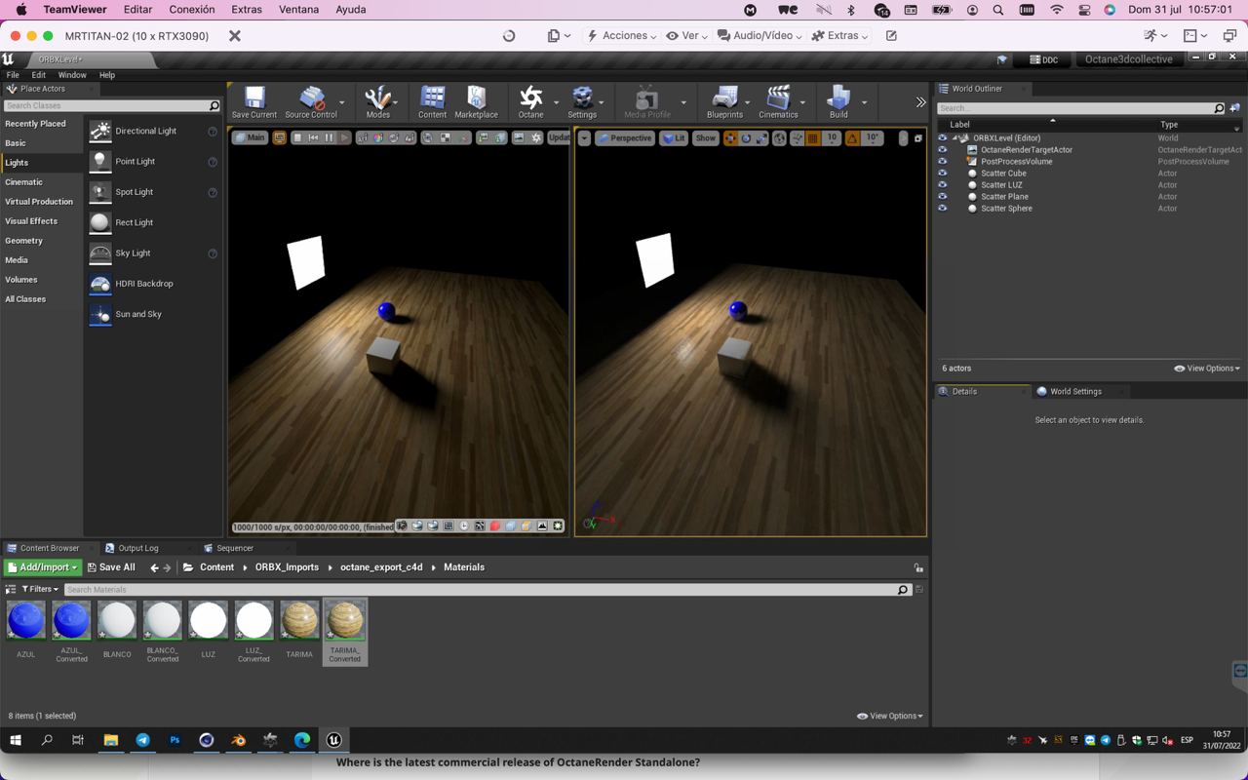The width and height of the screenshot is (1248, 780).
Task: Open the Settings toolbar icon
Action: [x=582, y=101]
